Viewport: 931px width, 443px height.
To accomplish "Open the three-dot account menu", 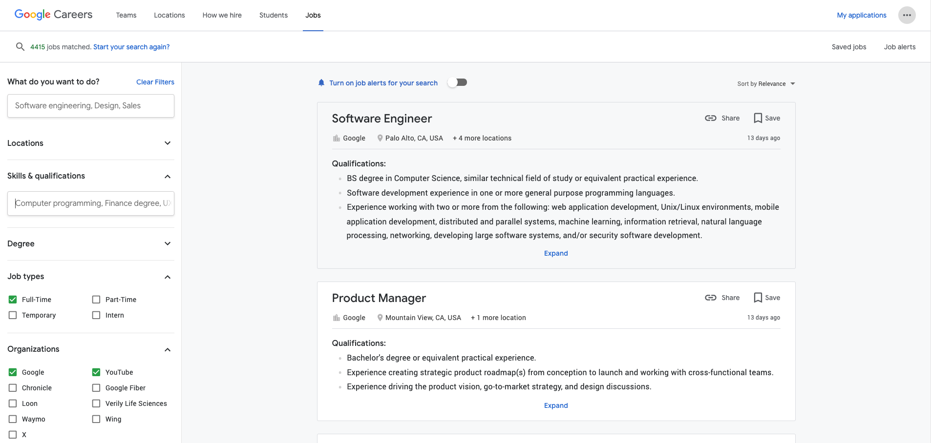I will 907,15.
